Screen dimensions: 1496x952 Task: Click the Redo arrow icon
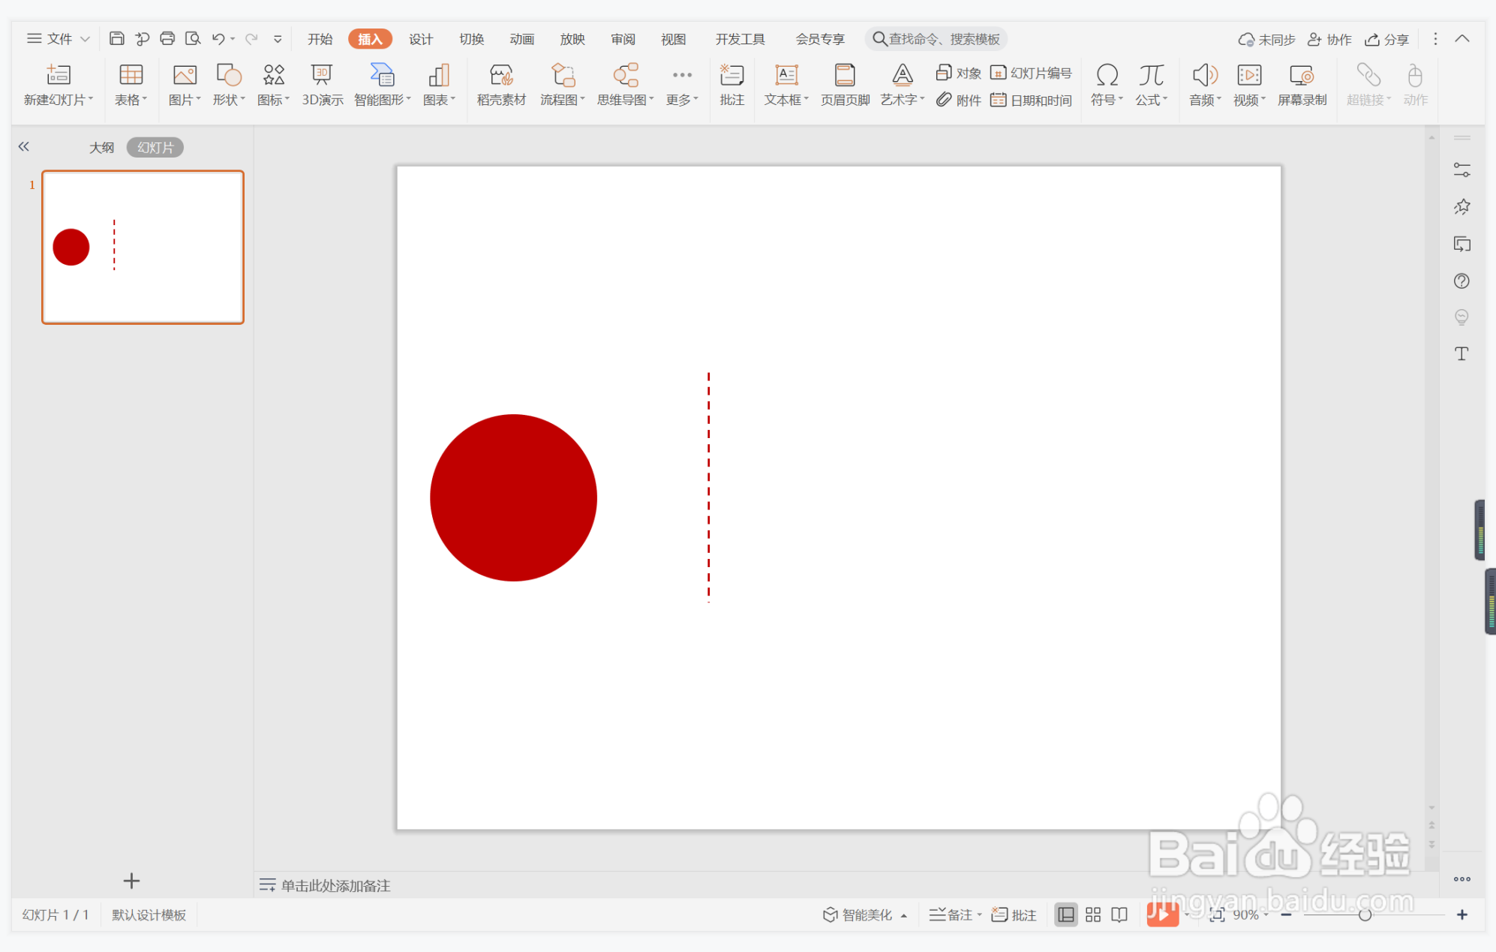click(x=251, y=38)
